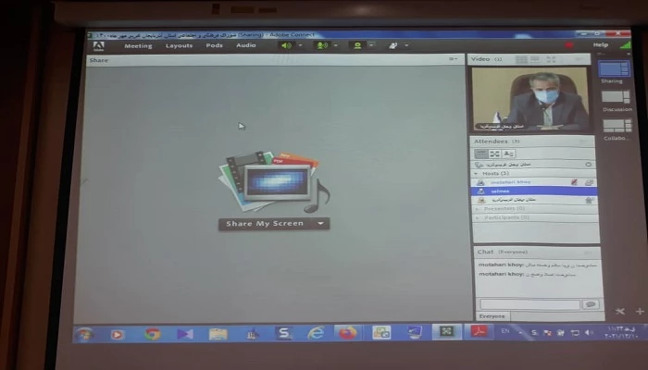Open Google Chrome from the taskbar
Screen dimensions: 648x370
(152, 334)
